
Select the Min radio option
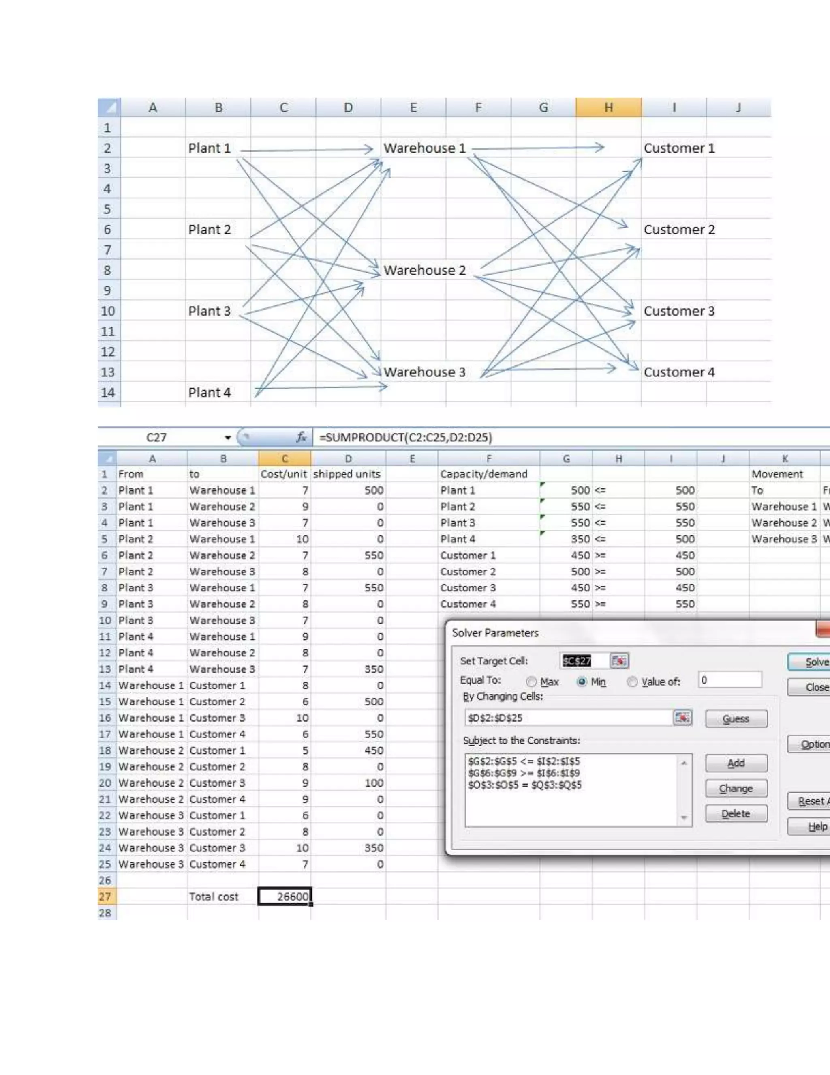pos(582,682)
